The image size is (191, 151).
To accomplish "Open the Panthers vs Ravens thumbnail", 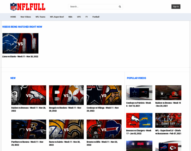I will (x=29, y=129).
